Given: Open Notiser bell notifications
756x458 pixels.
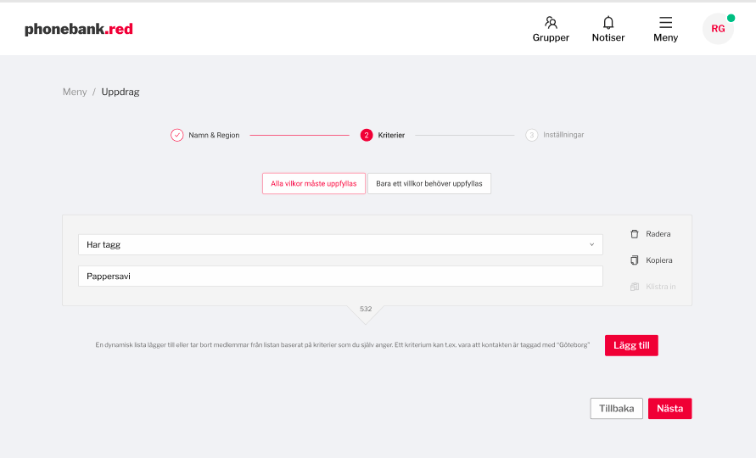Looking at the screenshot, I should [608, 23].
